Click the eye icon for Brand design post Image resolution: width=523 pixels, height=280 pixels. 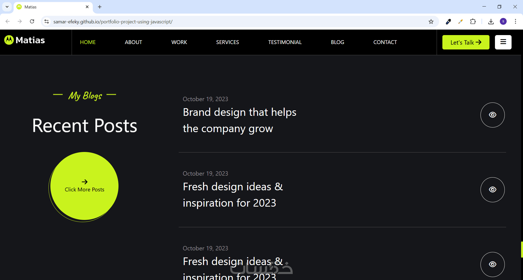point(492,115)
